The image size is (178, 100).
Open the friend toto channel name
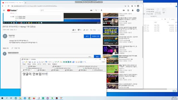point(12,35)
